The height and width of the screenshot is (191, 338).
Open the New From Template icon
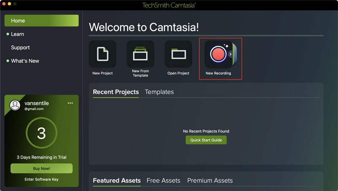pos(140,54)
